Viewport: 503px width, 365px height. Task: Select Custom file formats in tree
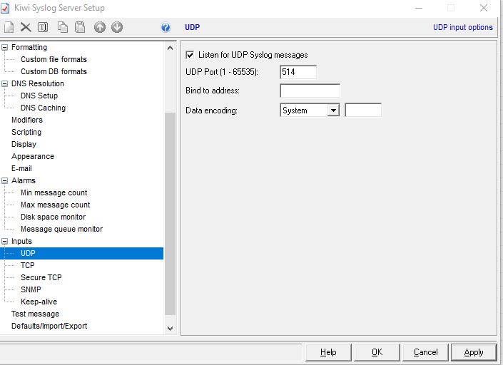click(54, 59)
